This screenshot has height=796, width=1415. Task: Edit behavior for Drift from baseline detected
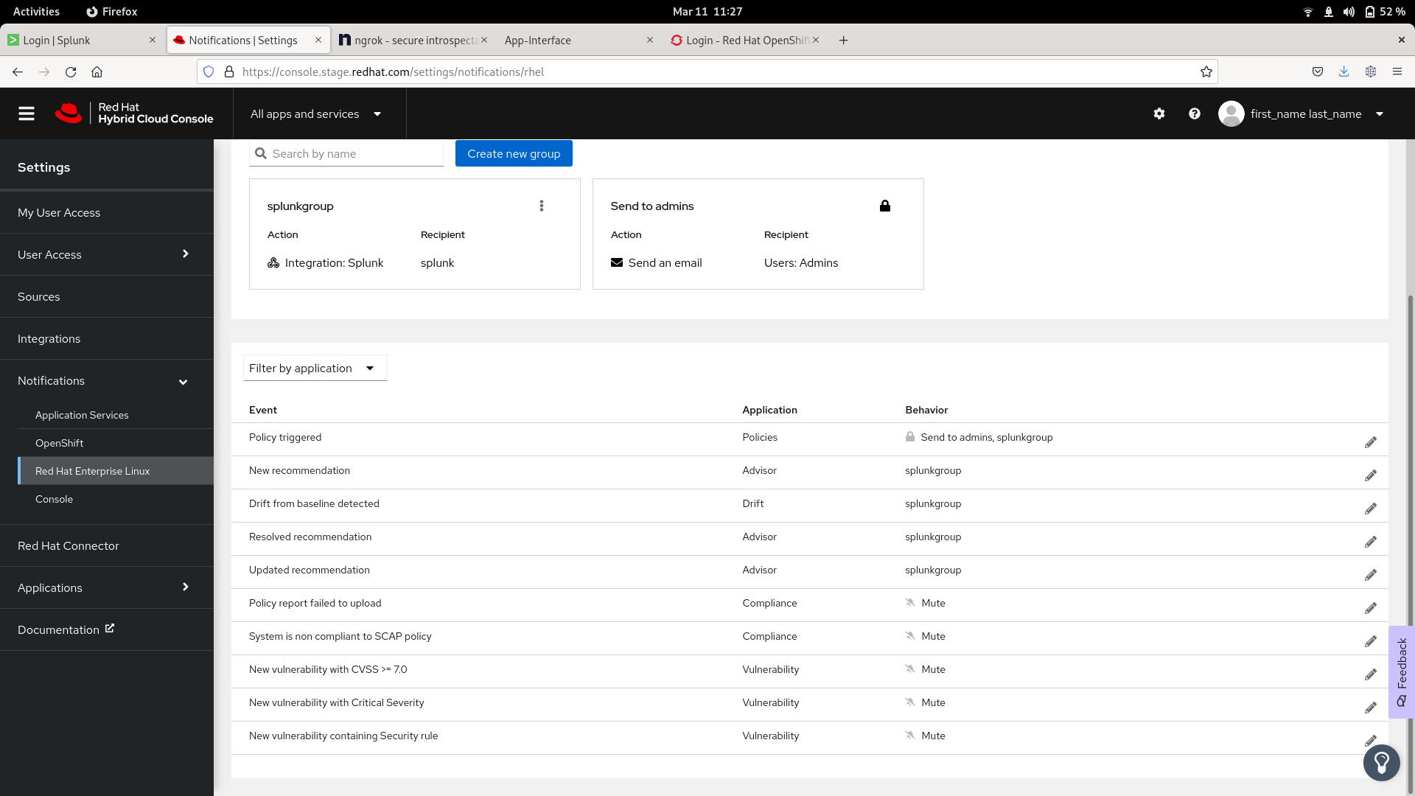coord(1370,509)
